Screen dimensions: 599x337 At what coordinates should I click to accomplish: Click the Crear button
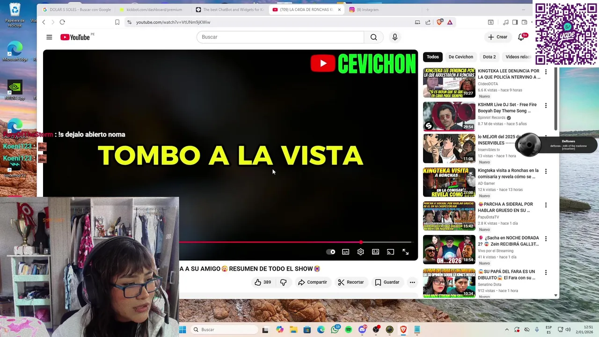(497, 37)
